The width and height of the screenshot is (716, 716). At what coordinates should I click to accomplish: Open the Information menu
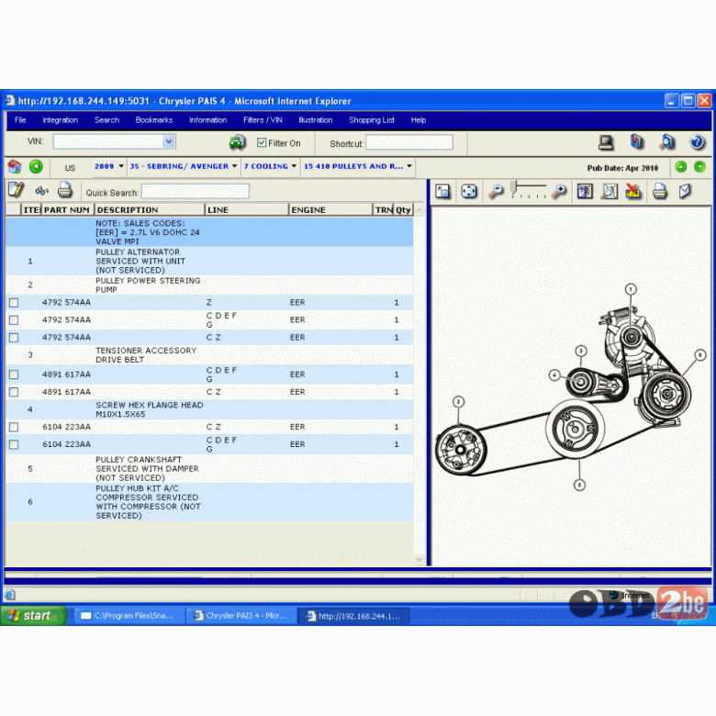coord(208,120)
